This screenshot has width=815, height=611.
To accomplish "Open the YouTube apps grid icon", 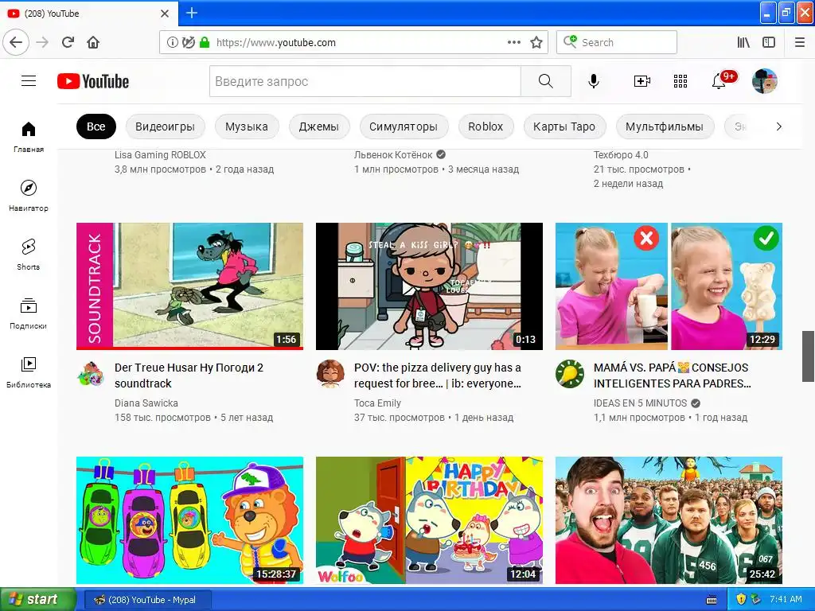I will [680, 81].
